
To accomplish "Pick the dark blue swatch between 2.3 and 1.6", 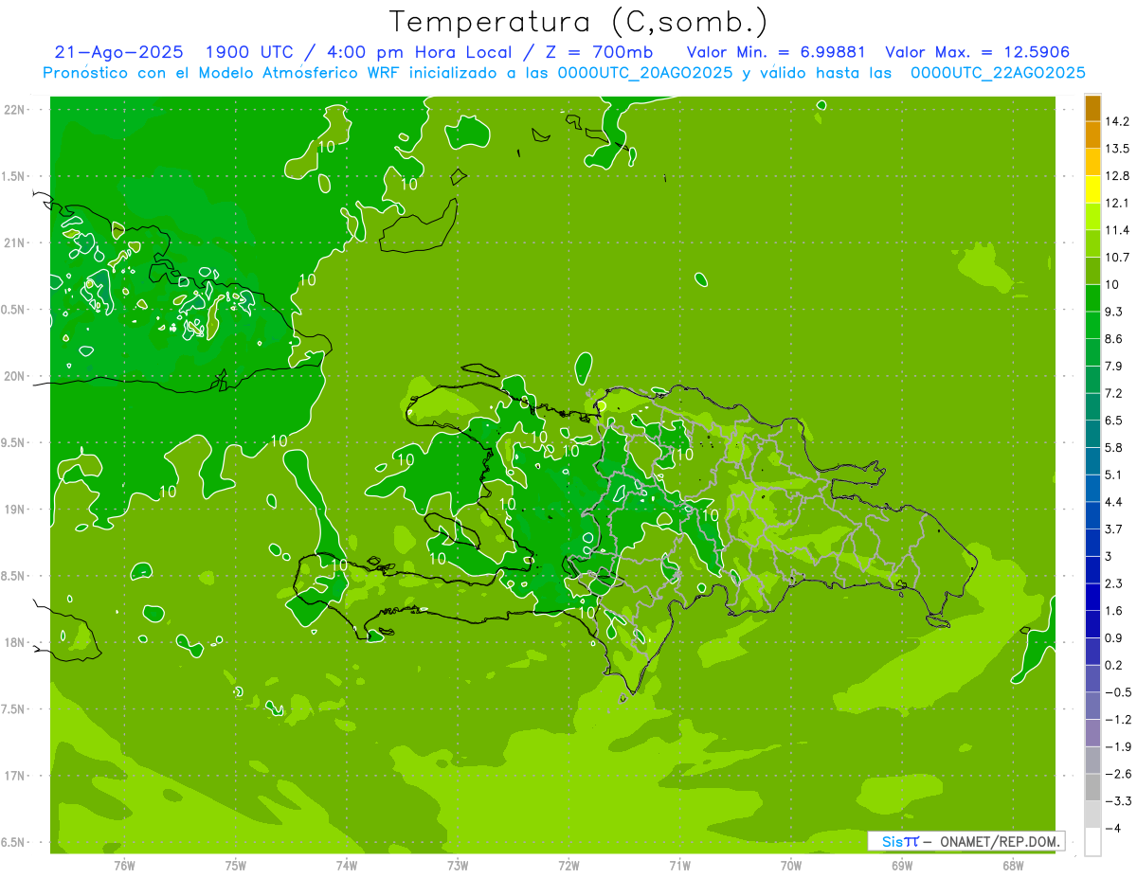I will click(1092, 597).
